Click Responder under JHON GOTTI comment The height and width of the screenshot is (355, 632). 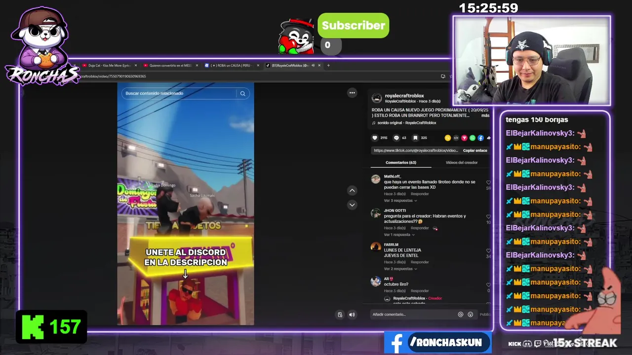(x=420, y=228)
